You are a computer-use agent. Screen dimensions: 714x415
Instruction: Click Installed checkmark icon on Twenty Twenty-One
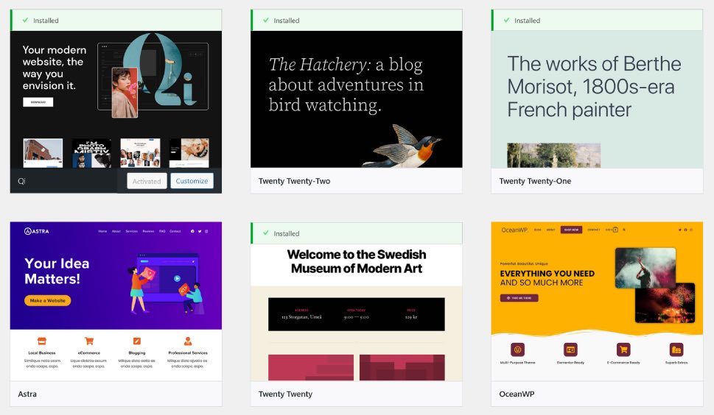[x=507, y=20]
